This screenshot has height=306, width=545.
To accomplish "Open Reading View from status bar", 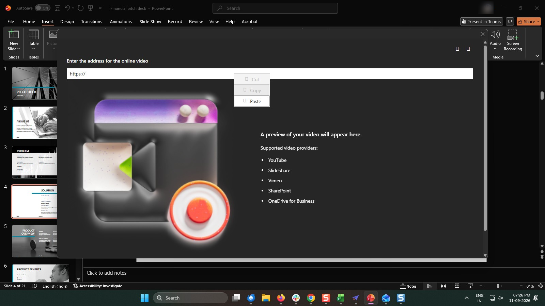I will point(457,286).
